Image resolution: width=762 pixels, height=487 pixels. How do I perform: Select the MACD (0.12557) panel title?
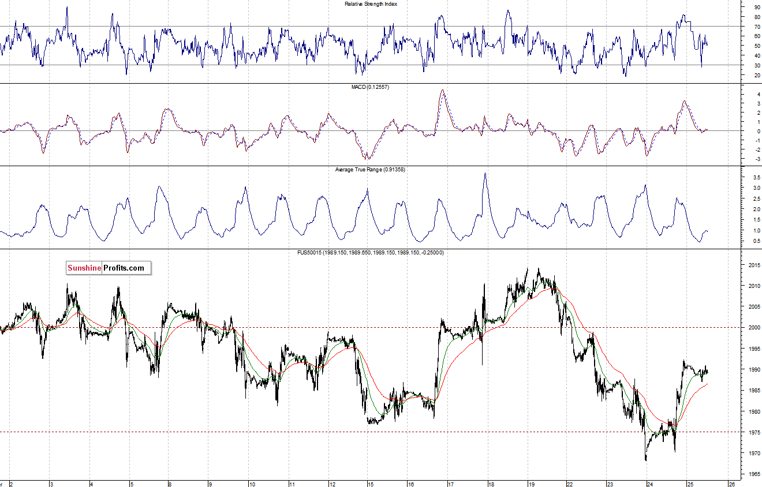(x=371, y=87)
